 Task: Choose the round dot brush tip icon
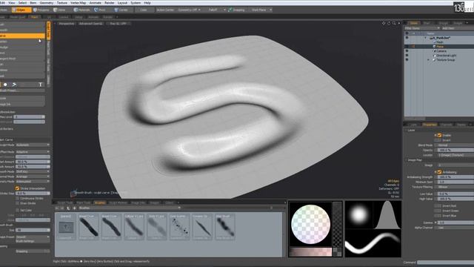(5, 85)
